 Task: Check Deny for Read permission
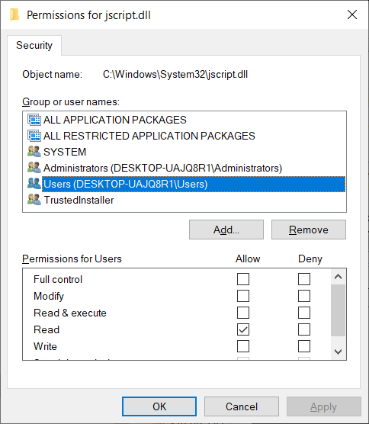click(304, 329)
